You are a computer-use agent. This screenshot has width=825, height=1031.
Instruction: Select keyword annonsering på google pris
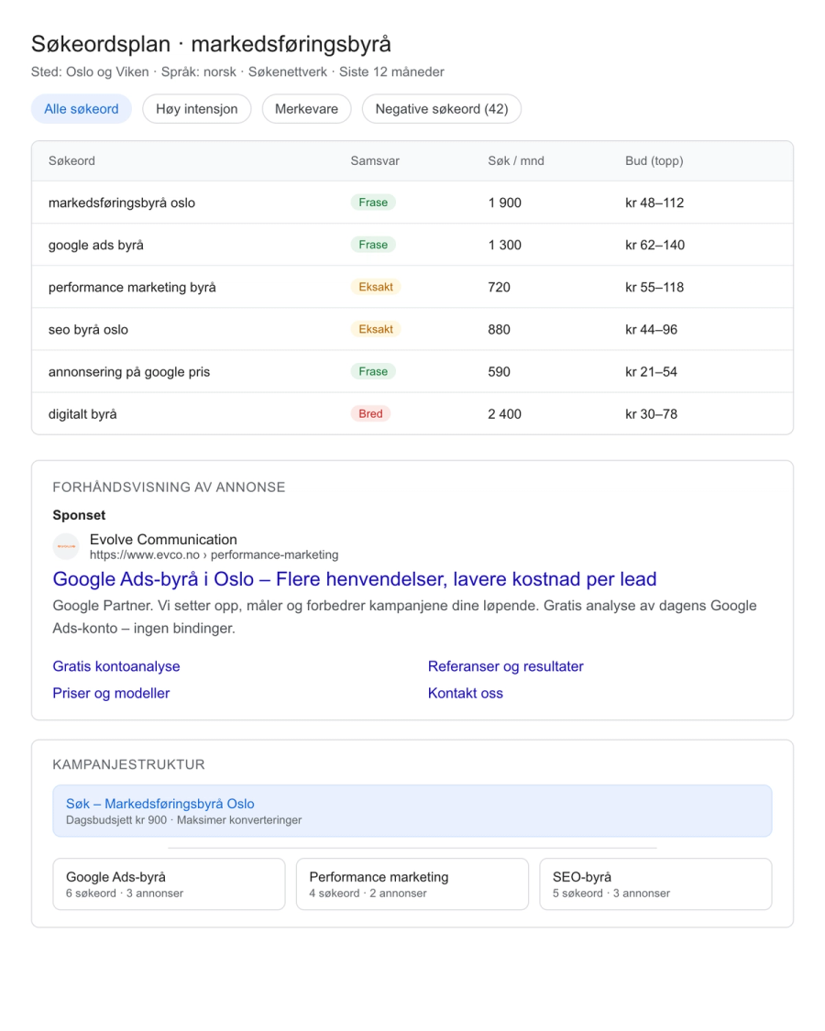pos(129,372)
